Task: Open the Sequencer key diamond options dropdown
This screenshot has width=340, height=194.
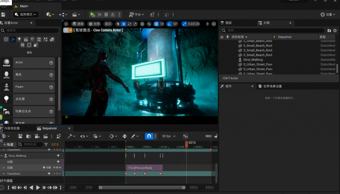Action: coord(113,136)
